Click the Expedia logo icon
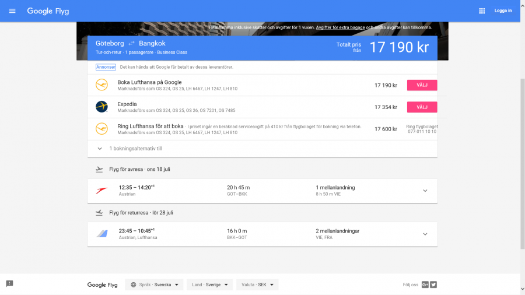 coord(101,107)
